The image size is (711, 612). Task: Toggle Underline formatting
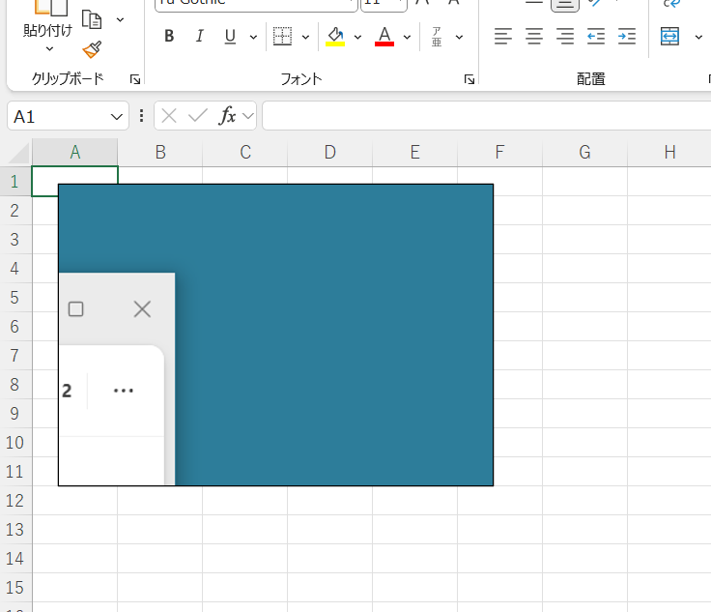pyautogui.click(x=230, y=37)
